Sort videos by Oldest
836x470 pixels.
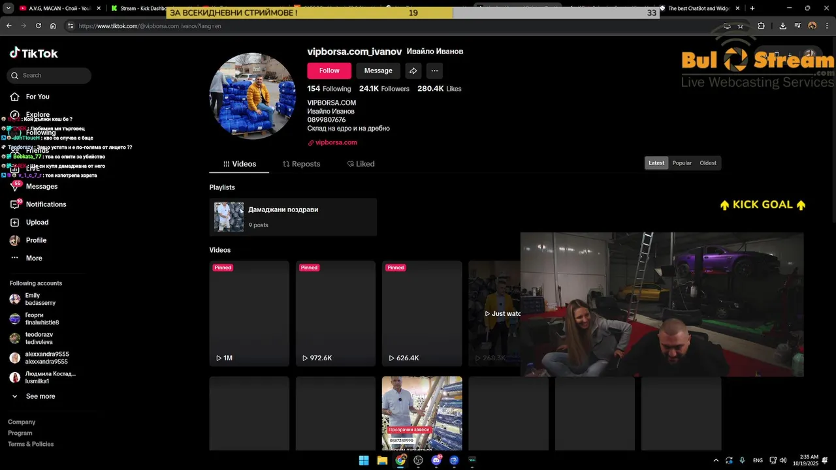click(x=708, y=163)
